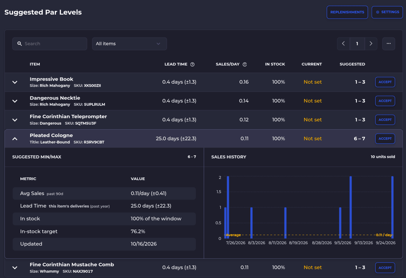Click the search magnifier icon
This screenshot has height=278, width=406.
click(20, 44)
